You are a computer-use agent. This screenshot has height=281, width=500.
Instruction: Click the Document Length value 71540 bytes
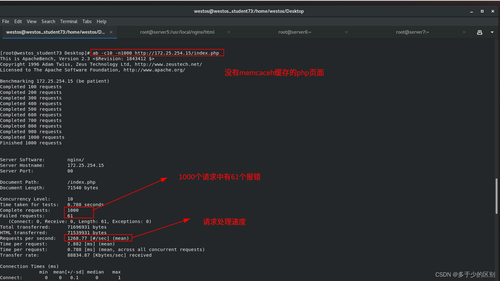click(x=83, y=188)
